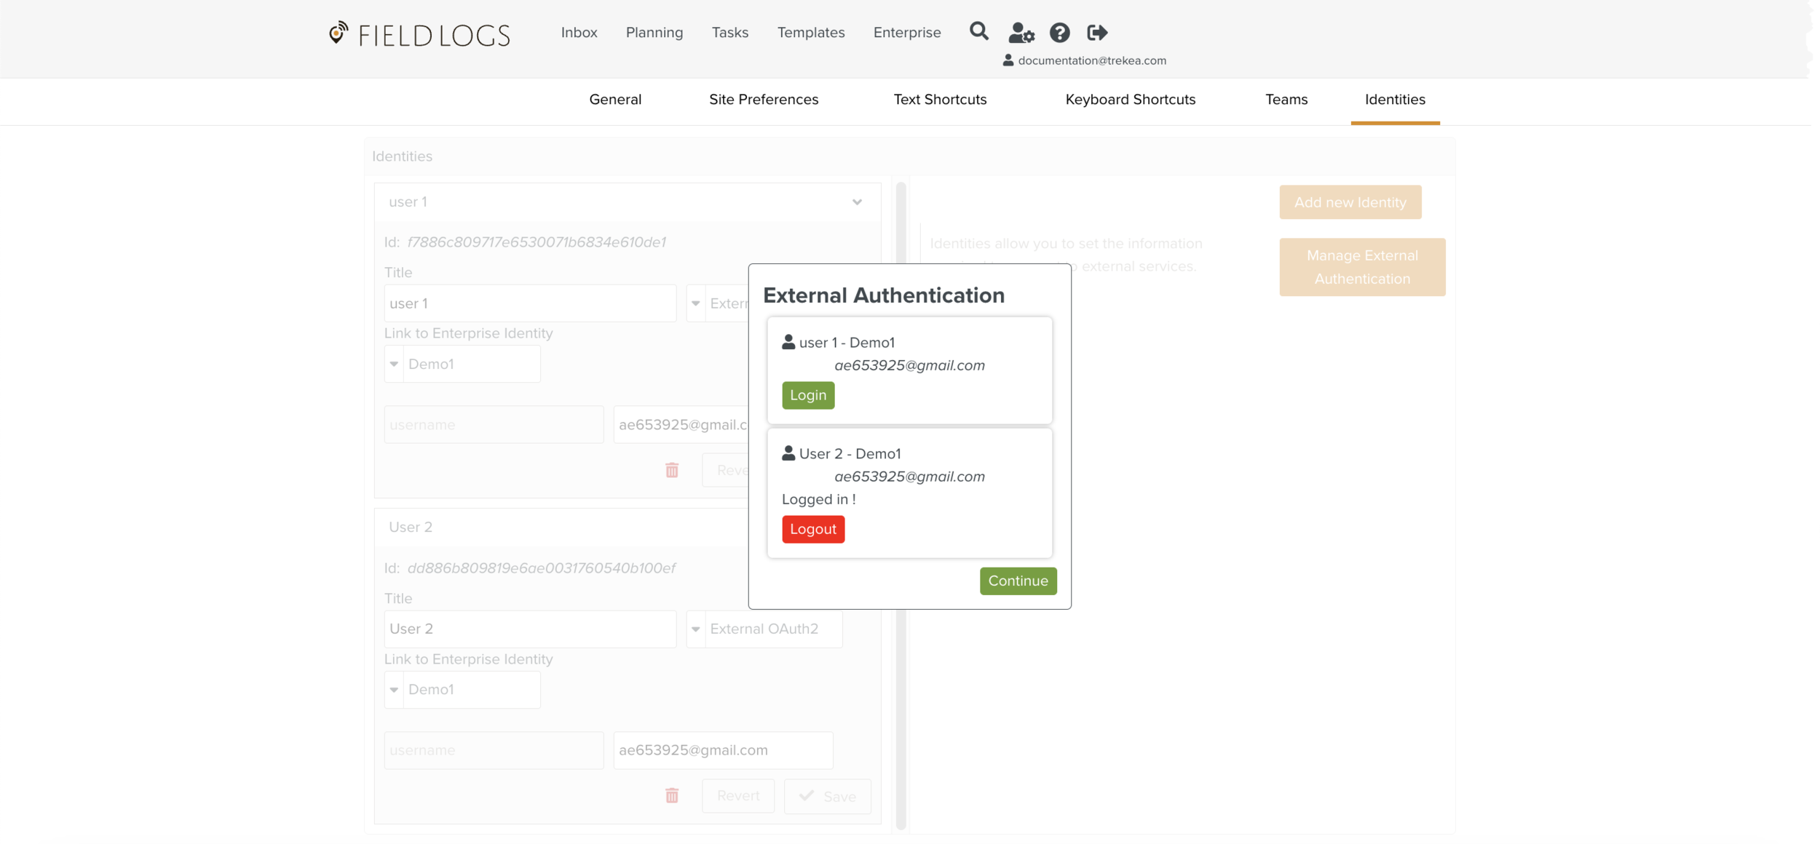Click the user management gear icon
This screenshot has width=1820, height=844.
1021,33
